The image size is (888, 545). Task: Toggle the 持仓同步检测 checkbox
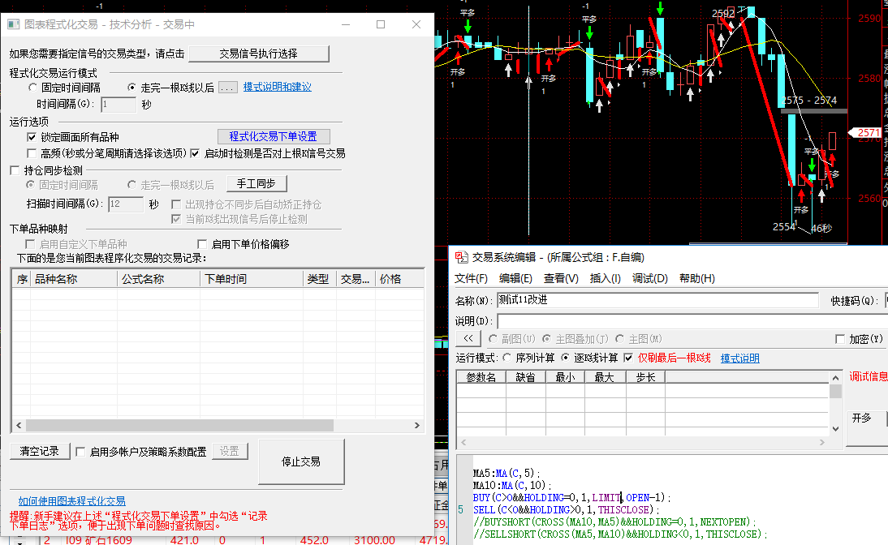click(x=15, y=170)
